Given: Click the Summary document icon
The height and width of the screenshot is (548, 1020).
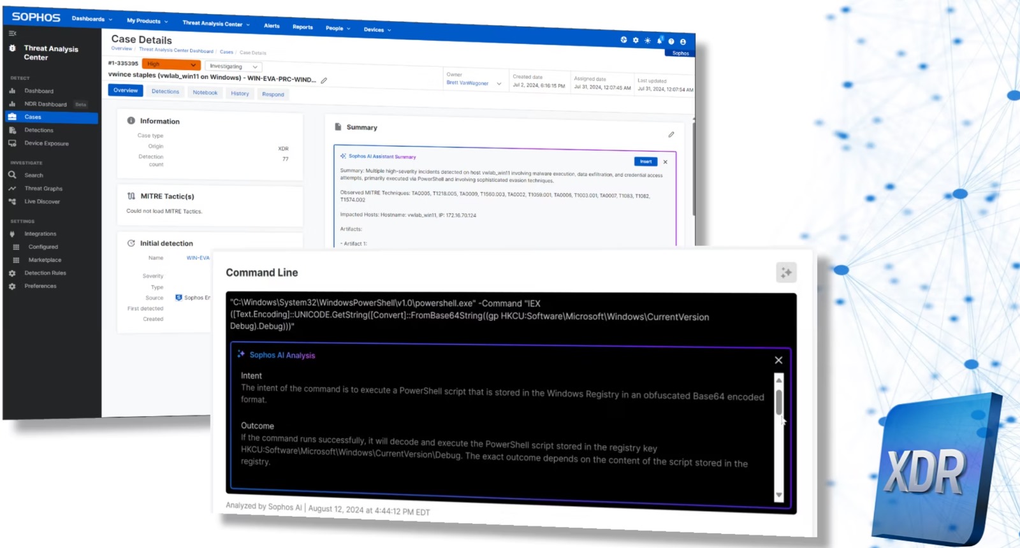Looking at the screenshot, I should click(338, 127).
